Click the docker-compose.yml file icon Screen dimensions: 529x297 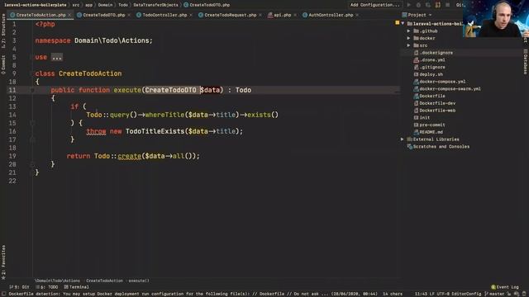(416, 82)
